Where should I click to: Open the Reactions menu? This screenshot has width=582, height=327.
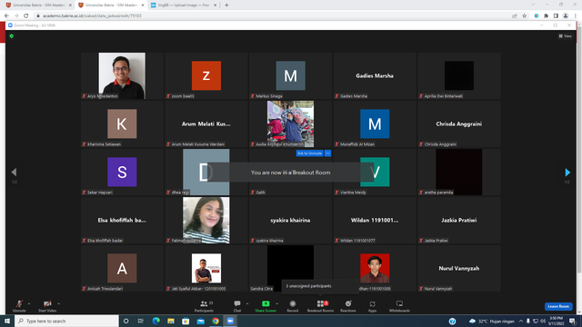point(348,306)
